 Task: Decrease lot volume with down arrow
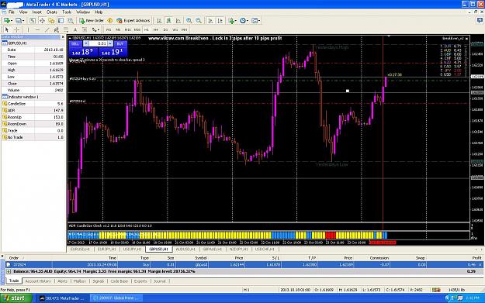click(86, 44)
